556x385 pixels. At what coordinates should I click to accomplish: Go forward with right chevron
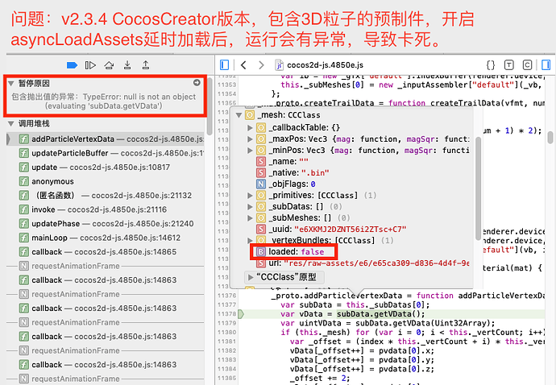[x=261, y=65]
